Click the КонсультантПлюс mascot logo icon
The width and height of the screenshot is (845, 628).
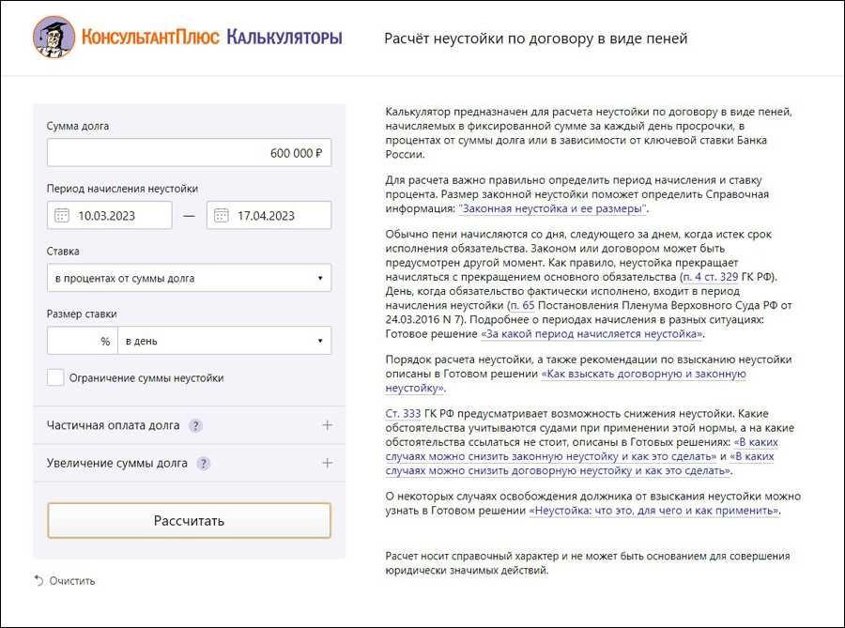coord(54,38)
